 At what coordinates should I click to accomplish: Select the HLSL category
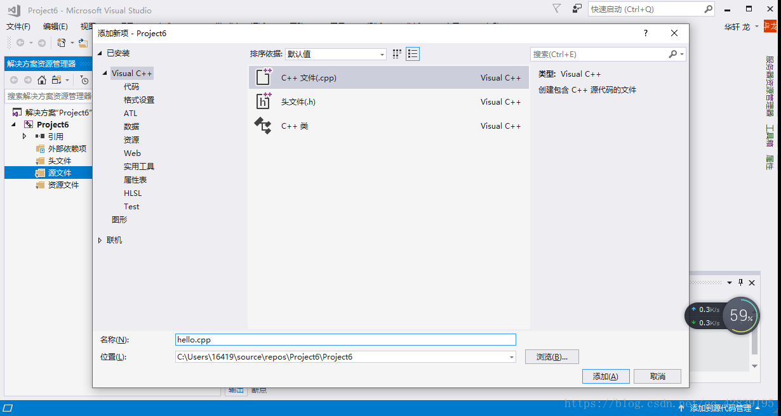click(133, 193)
